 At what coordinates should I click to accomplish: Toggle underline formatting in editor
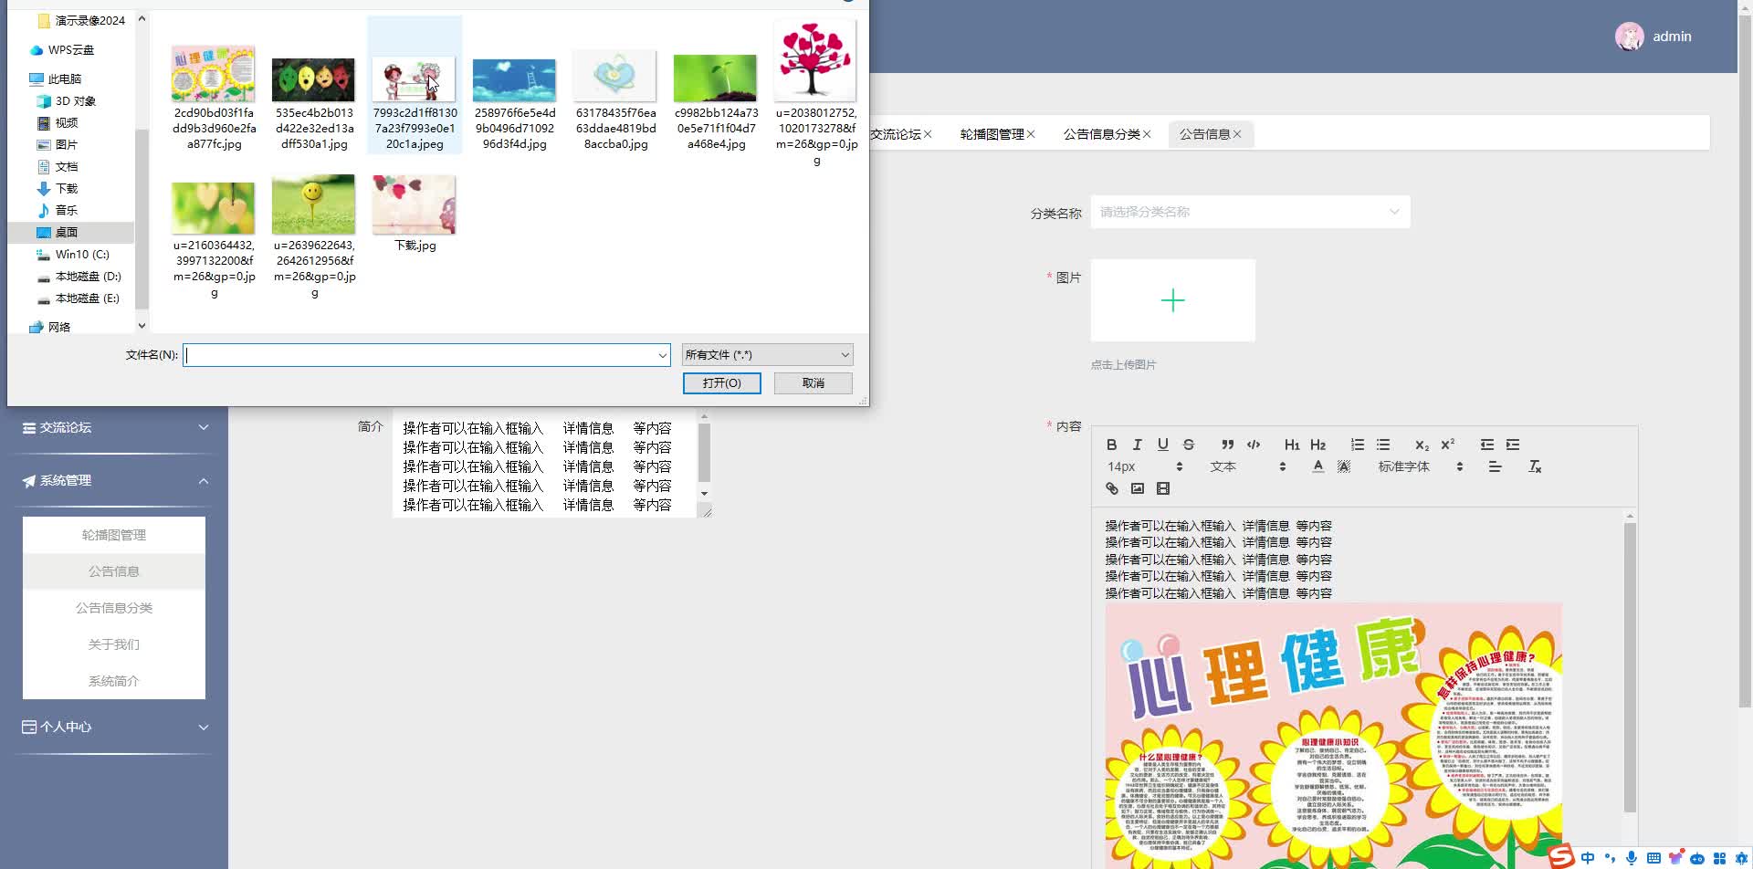(1162, 445)
